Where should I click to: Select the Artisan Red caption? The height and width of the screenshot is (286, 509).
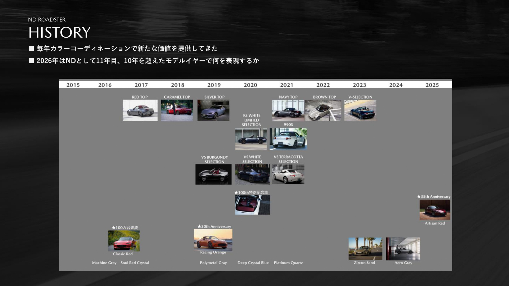click(x=435, y=223)
